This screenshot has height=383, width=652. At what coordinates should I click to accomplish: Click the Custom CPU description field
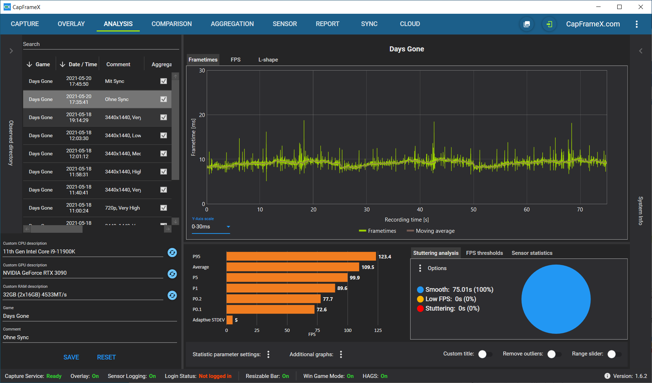pos(83,252)
